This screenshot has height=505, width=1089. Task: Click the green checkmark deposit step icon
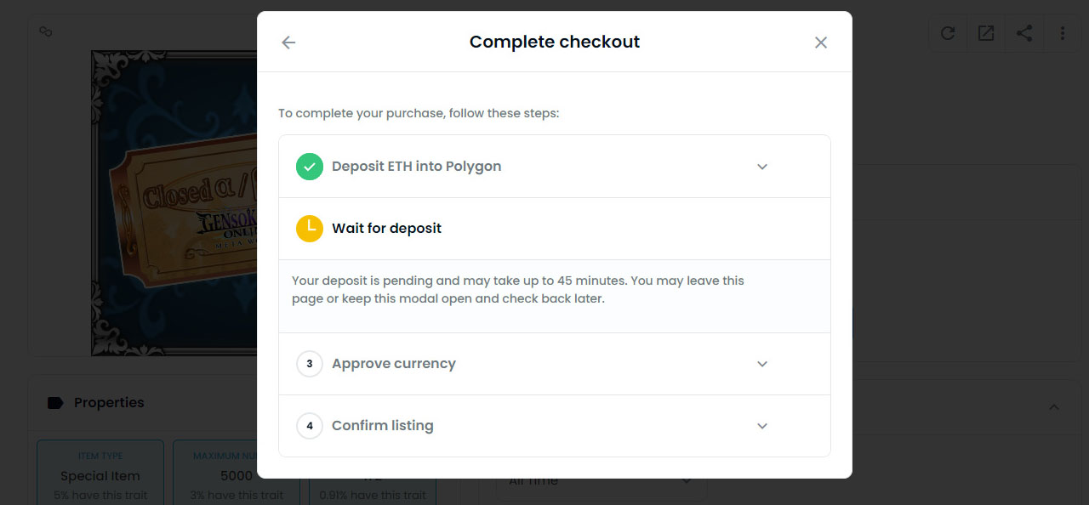310,167
